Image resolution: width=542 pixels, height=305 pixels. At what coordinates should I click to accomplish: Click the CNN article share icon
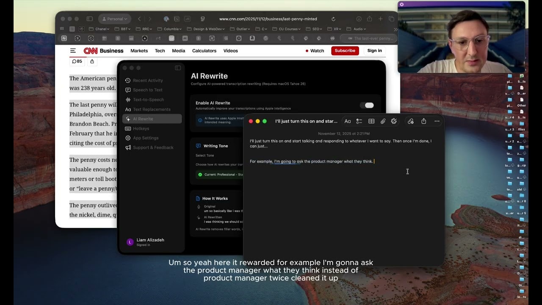click(x=92, y=61)
